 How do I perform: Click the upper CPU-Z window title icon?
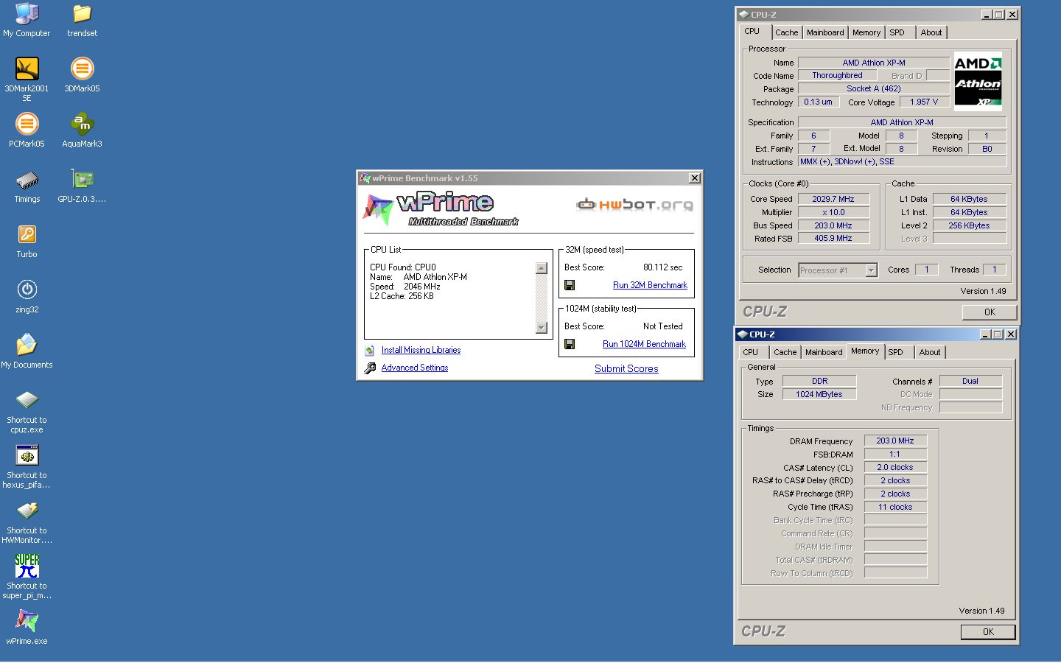[743, 15]
